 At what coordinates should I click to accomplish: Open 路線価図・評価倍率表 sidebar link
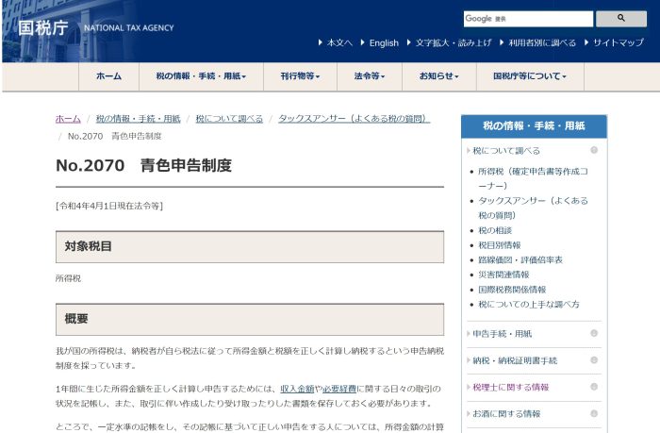point(520,259)
